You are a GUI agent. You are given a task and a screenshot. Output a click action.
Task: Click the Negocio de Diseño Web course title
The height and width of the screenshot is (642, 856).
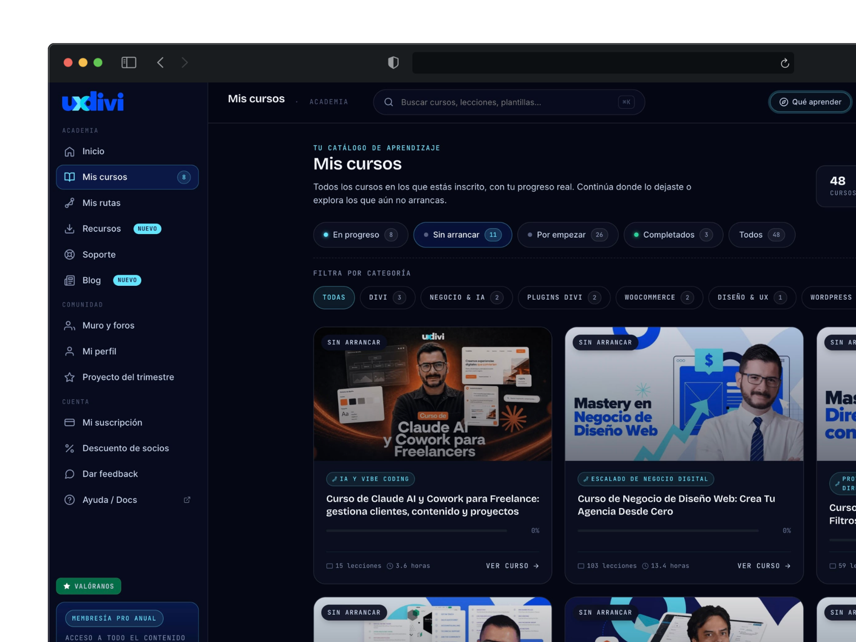676,505
